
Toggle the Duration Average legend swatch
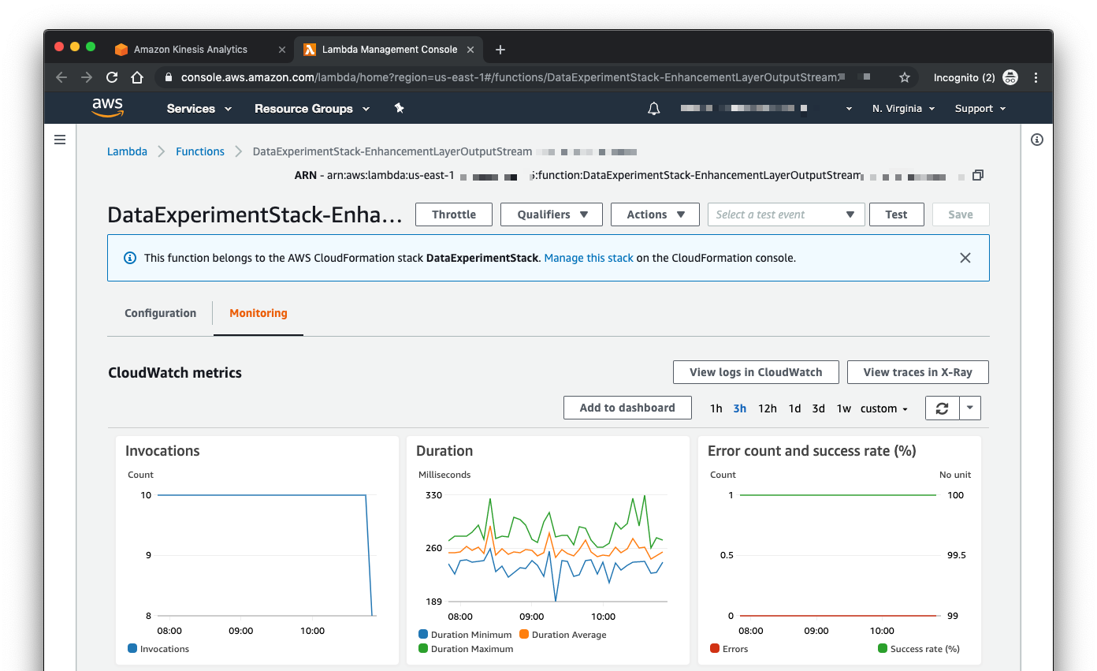coord(524,635)
